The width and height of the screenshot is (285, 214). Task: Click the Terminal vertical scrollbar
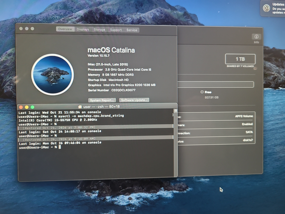tap(176, 144)
